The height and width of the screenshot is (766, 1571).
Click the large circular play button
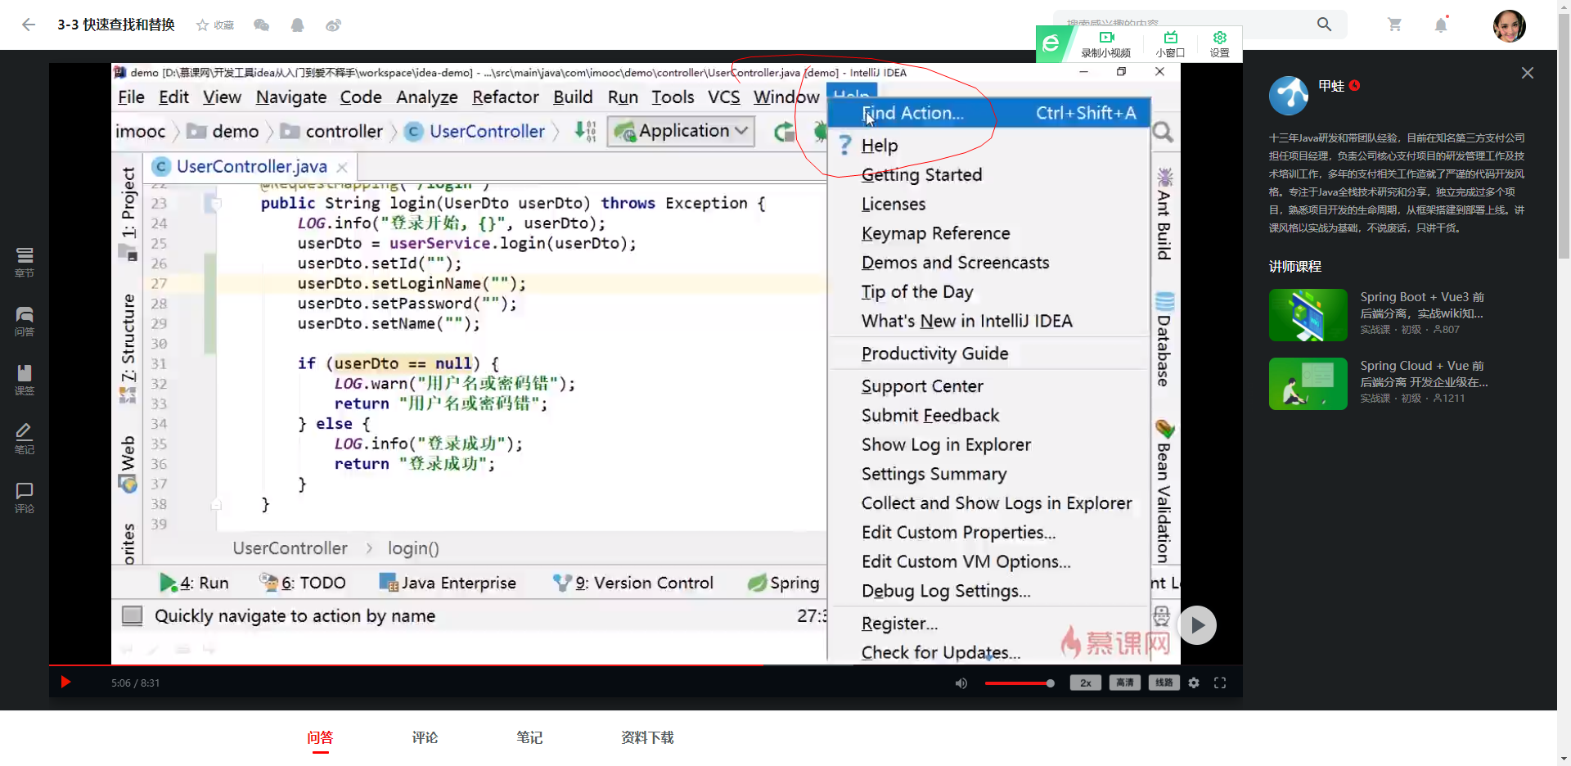coord(1197,625)
